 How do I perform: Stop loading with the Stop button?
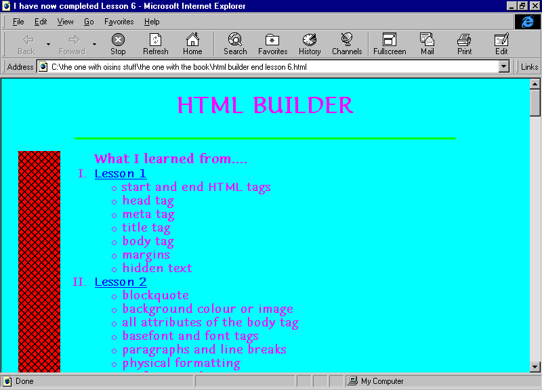(x=118, y=44)
